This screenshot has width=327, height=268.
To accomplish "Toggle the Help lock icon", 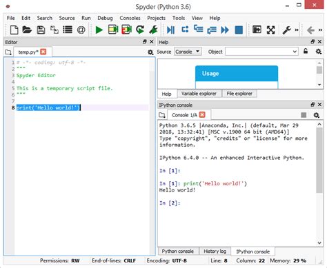I will coord(306,51).
